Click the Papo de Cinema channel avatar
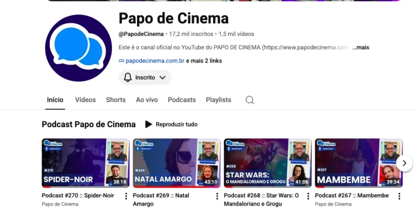 [78, 48]
